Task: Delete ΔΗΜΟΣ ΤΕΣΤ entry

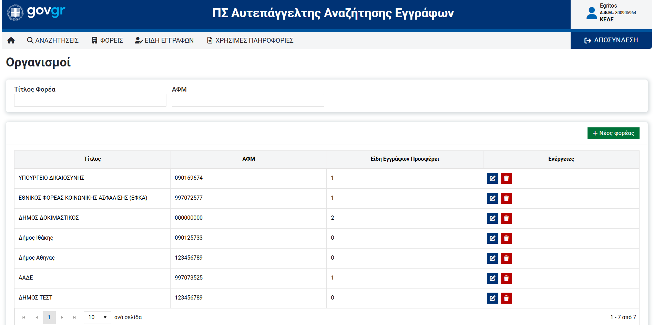Action: 507,298
